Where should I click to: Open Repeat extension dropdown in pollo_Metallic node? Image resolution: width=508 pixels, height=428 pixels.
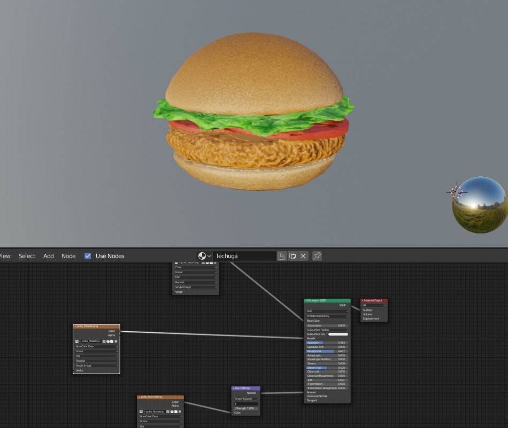coord(97,361)
